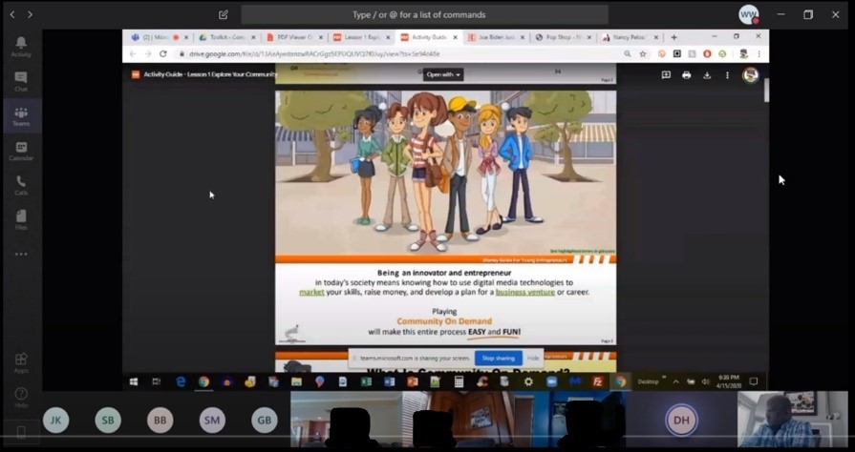Viewport: 855px width, 452px height.
Task: Open Calendar in the Teams sidebar
Action: 21,151
